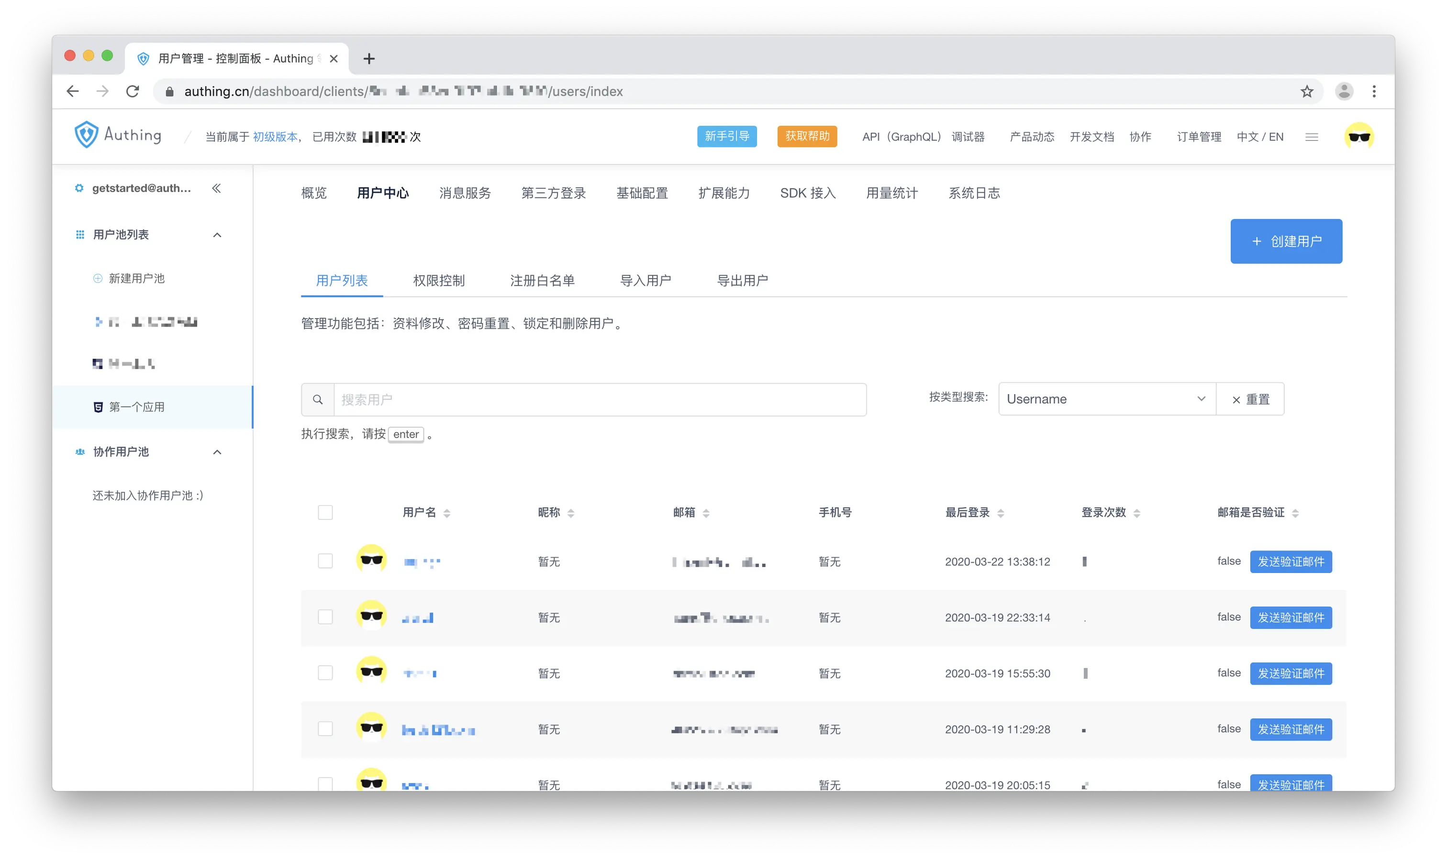The width and height of the screenshot is (1447, 860).
Task: Open the search magnifier in the user search bar
Action: tap(318, 399)
